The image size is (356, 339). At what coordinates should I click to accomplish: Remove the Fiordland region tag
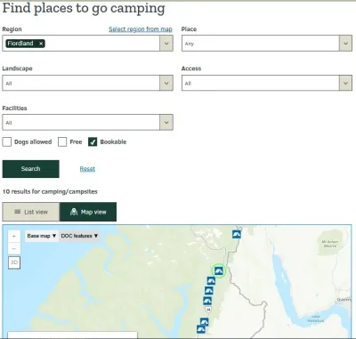coord(41,44)
